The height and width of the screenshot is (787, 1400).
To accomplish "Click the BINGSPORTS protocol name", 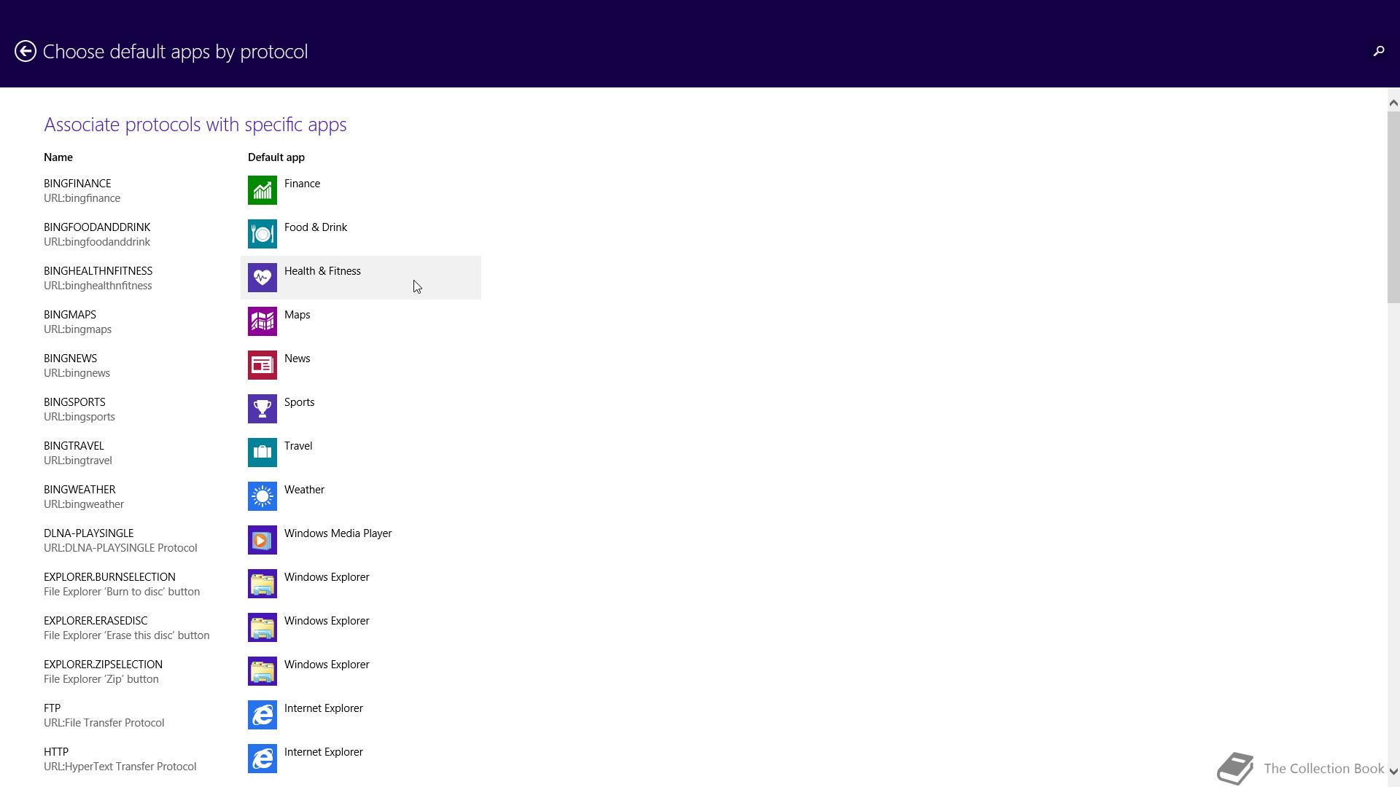I will click(74, 402).
